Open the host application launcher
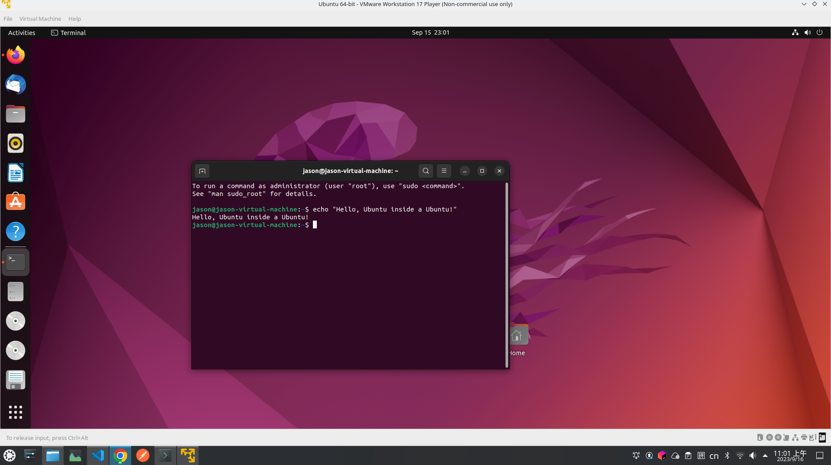 tap(10, 455)
